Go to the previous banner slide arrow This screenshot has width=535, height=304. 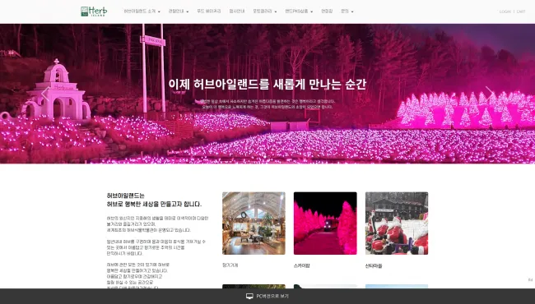[45, 94]
